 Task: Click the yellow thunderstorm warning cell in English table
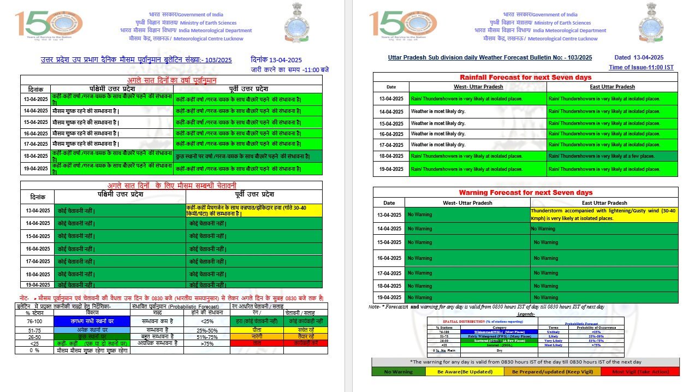(x=604, y=214)
